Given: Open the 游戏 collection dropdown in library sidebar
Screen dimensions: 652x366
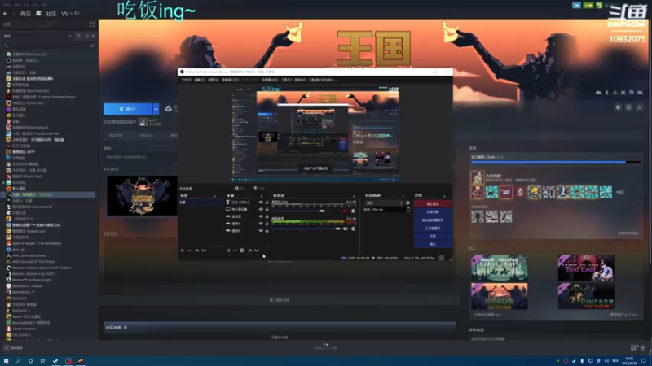Looking at the screenshot, I should [37, 36].
